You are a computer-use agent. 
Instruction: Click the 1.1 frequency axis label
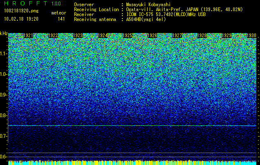(3, 54)
